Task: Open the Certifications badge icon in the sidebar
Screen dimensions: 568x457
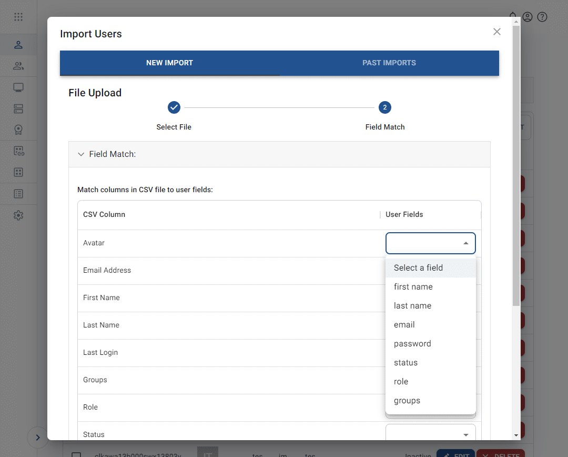Action: pos(18,129)
